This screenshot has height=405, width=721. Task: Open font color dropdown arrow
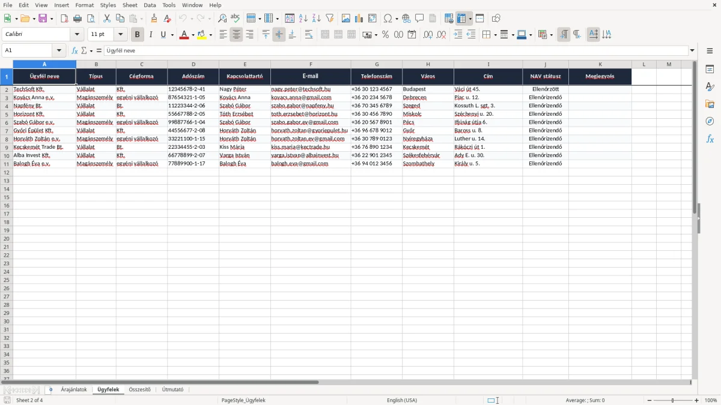193,35
